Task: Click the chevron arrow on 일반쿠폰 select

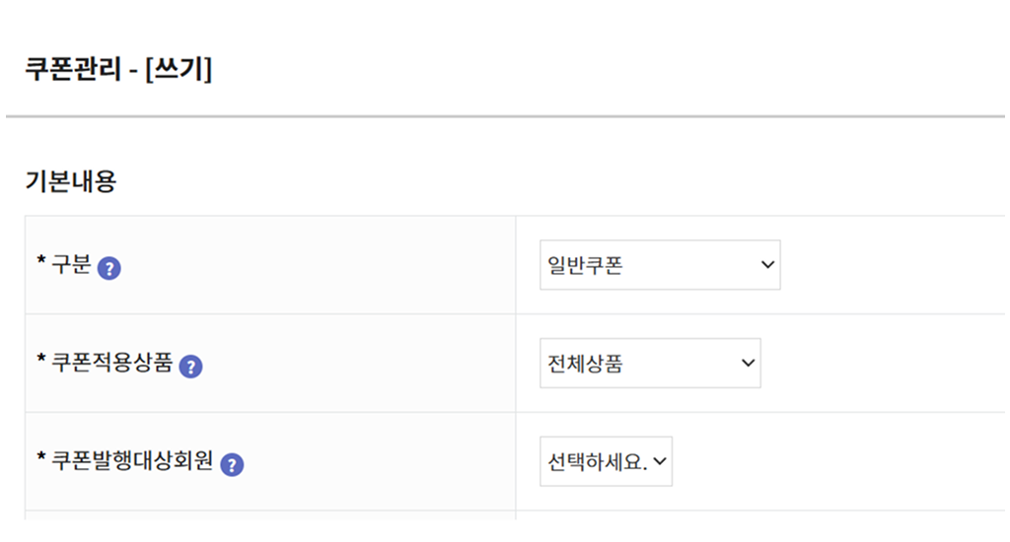Action: (x=767, y=265)
